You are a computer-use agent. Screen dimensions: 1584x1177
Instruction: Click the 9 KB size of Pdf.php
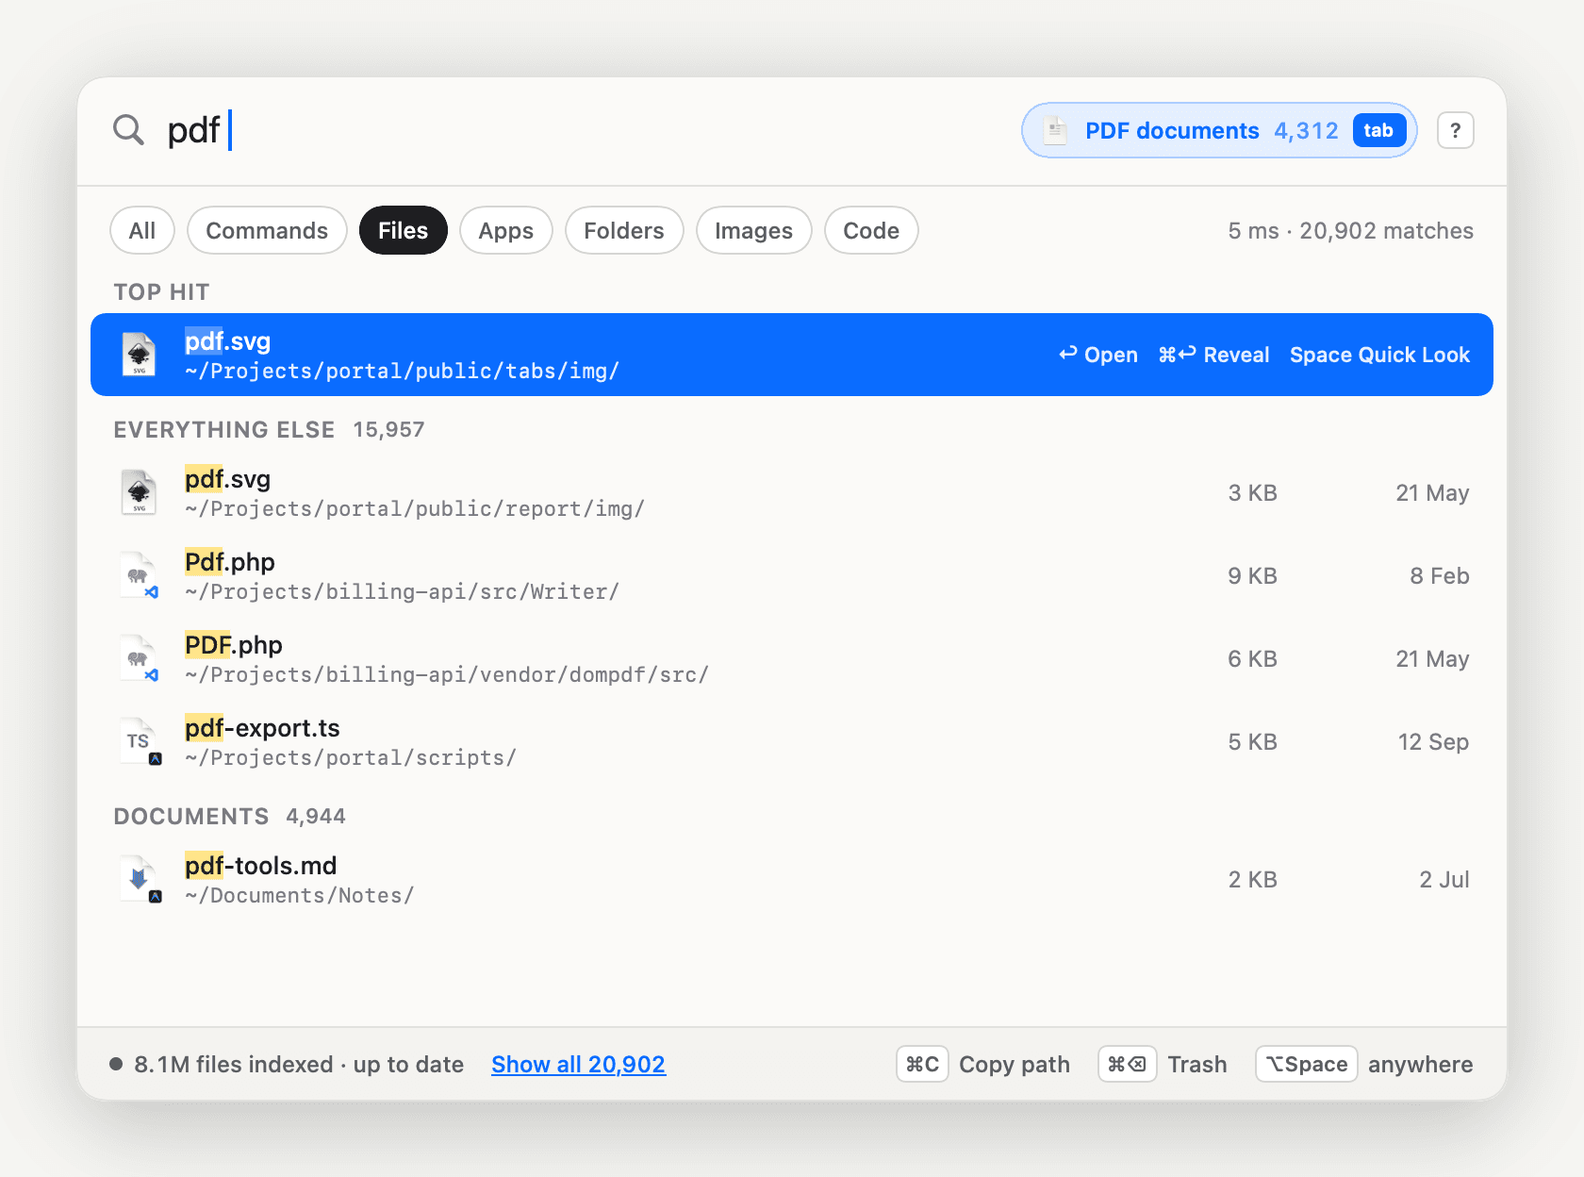click(1252, 575)
